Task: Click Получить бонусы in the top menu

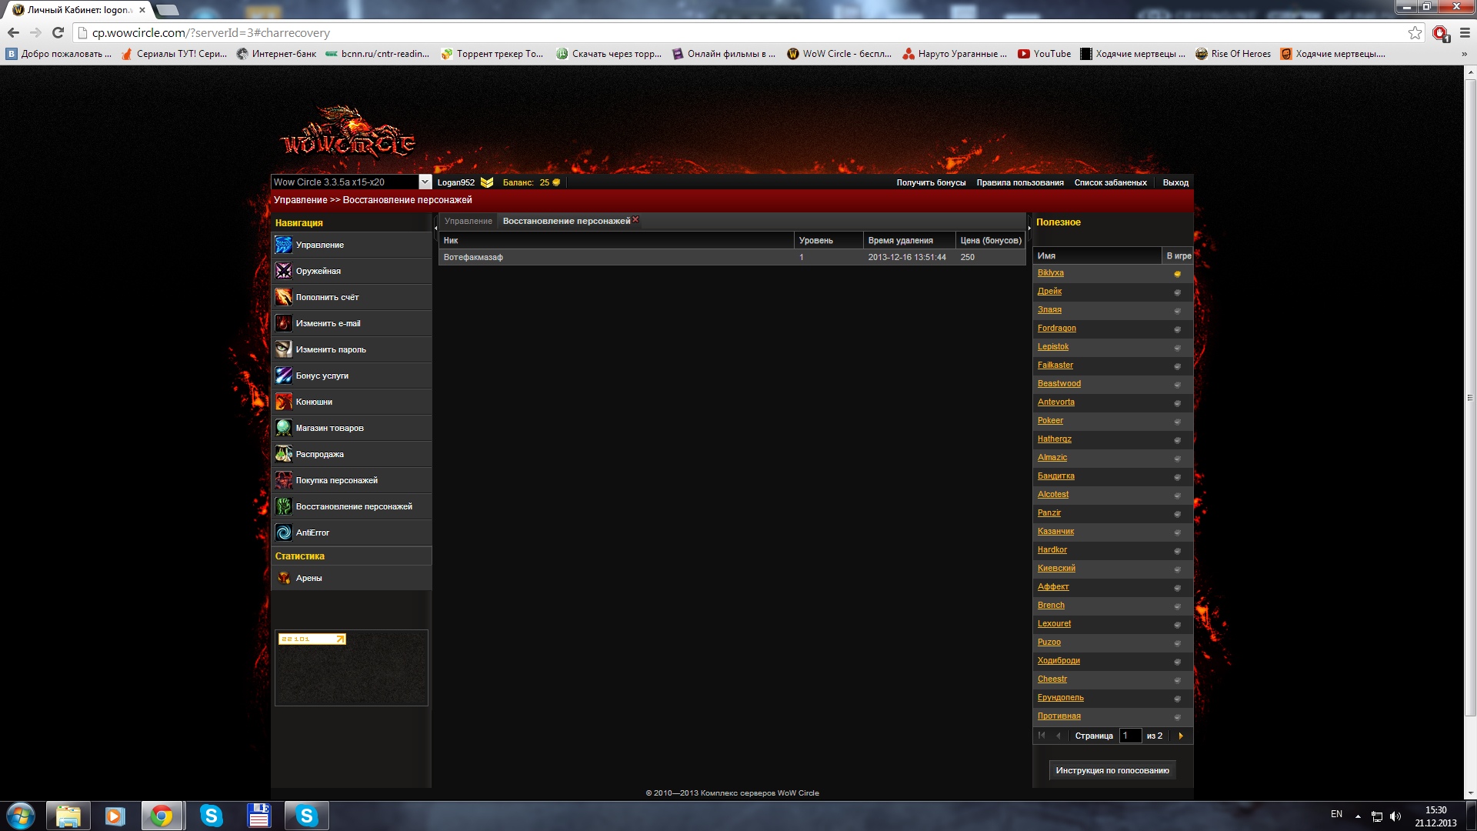Action: pyautogui.click(x=931, y=182)
